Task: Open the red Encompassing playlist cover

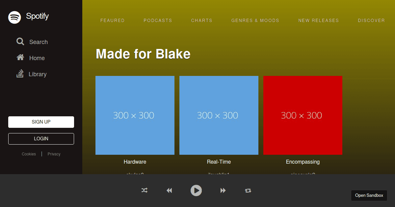Action: point(303,115)
